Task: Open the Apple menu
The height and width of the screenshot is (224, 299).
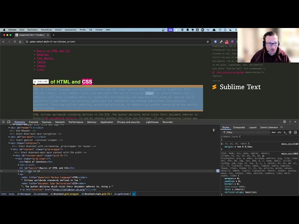Action: pyautogui.click(x=4, y=30)
